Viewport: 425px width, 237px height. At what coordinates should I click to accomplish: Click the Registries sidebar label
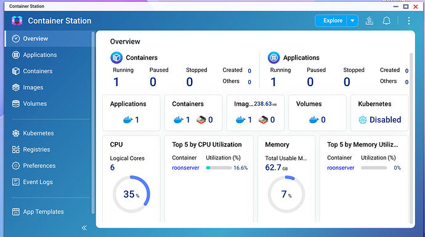36,150
